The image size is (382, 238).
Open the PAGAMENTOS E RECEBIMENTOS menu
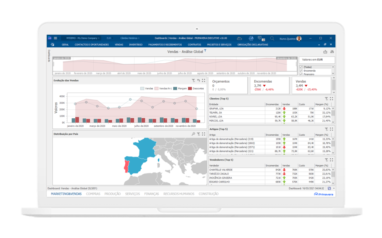(165, 45)
